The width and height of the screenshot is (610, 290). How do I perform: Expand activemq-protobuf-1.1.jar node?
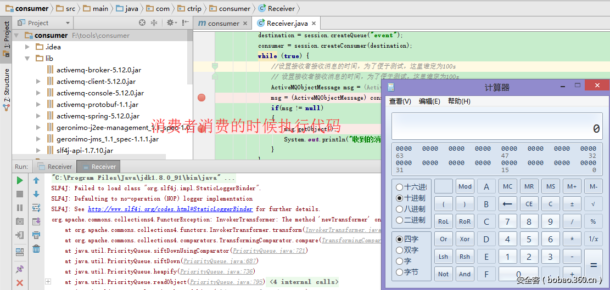click(x=38, y=104)
